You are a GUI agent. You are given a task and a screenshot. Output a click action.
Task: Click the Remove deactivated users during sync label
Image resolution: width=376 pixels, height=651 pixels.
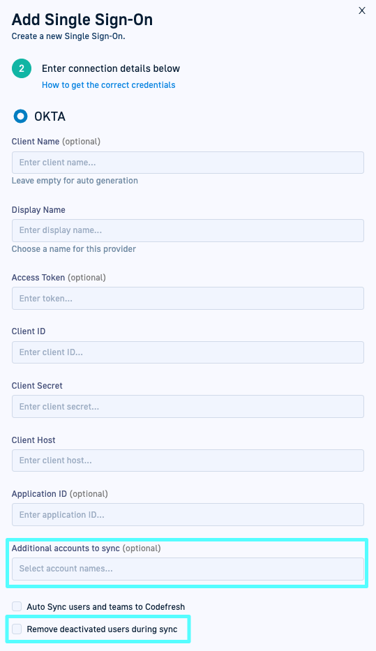[x=102, y=629]
